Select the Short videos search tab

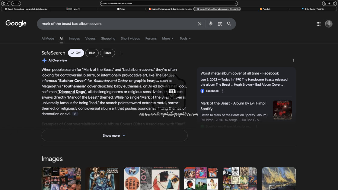130,39
